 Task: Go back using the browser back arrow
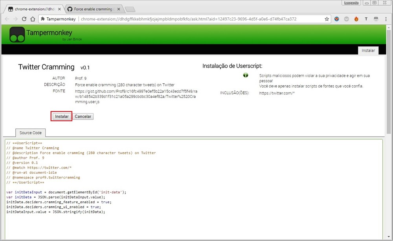pyautogui.click(x=7, y=19)
